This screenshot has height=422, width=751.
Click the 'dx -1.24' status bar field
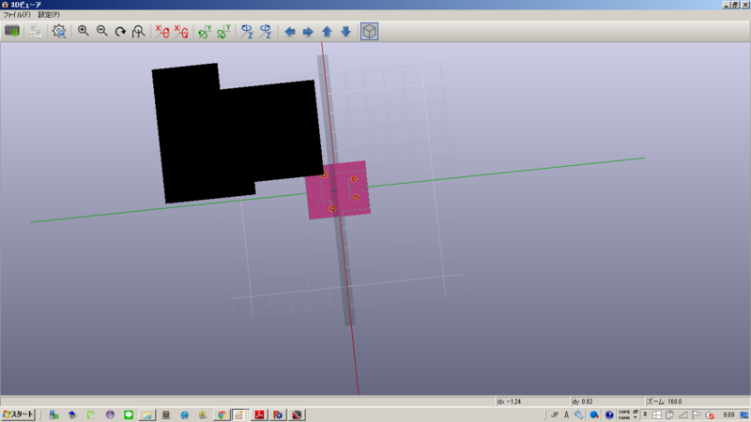point(532,401)
